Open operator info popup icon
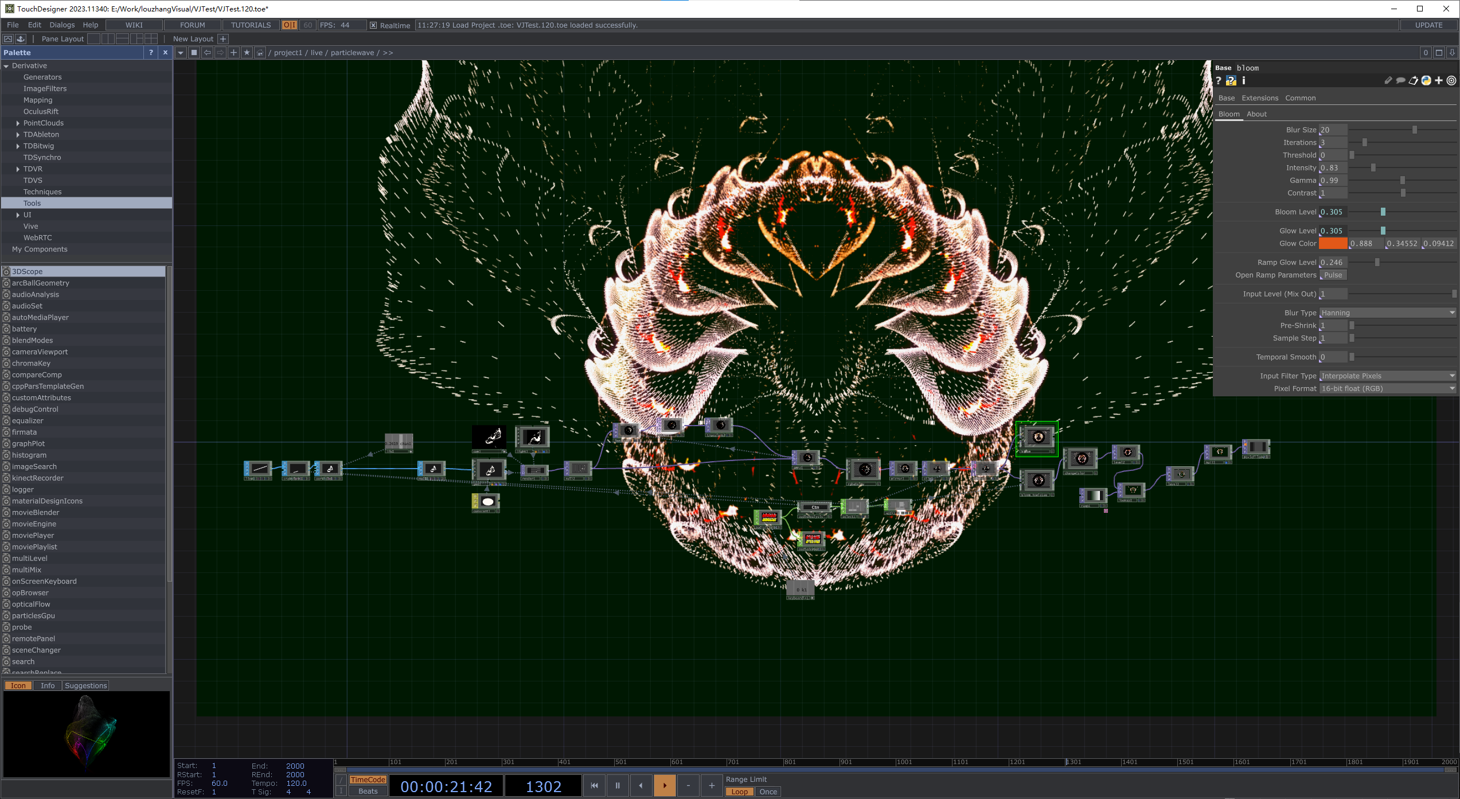 coord(1243,81)
